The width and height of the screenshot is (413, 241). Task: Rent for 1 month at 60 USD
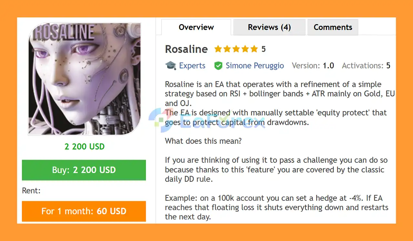coord(84,211)
